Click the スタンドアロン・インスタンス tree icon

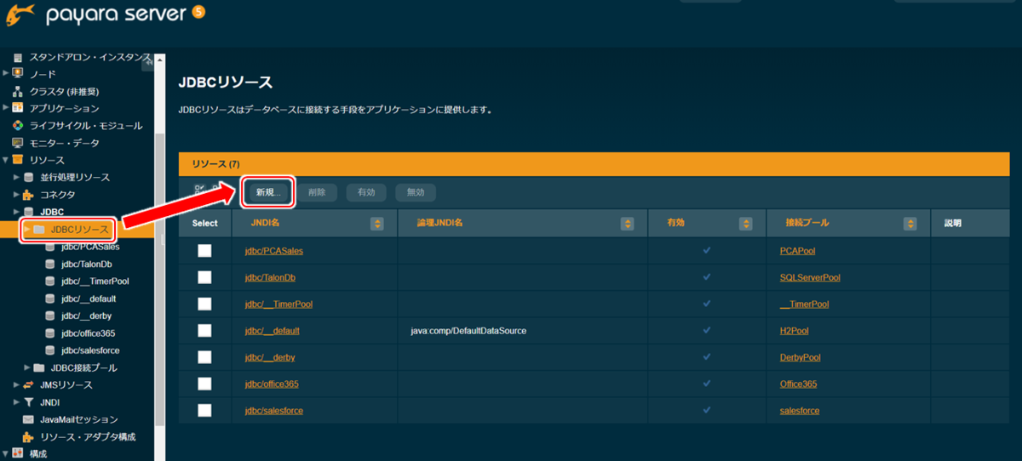18,57
